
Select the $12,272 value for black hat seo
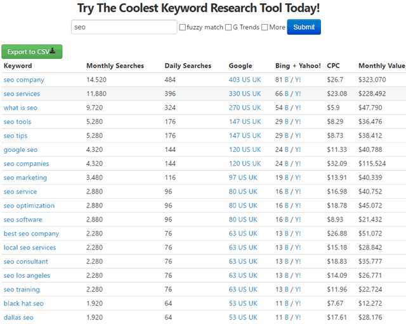click(x=370, y=303)
